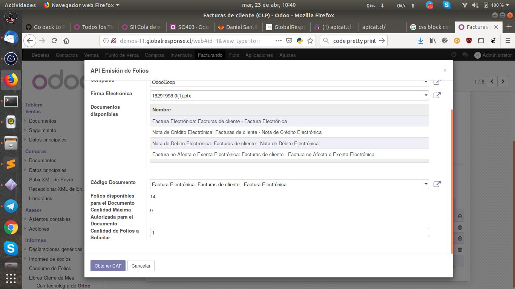This screenshot has width=515, height=289.
Task: Click the Cantidad de Folios a Solicitar field
Action: [x=289, y=233]
